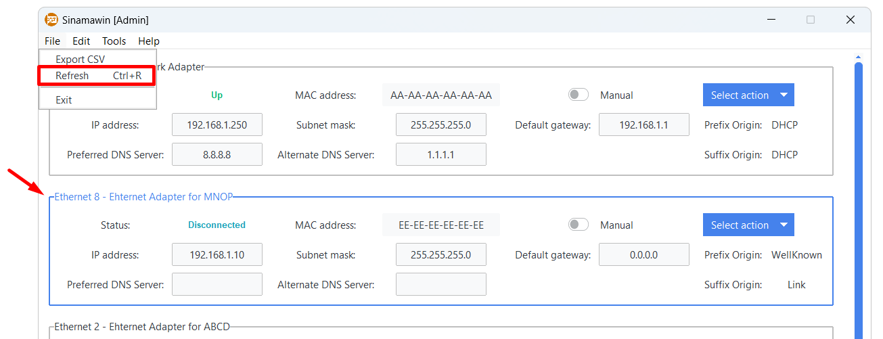Click the Sinamawin app icon in title bar
The width and height of the screenshot is (883, 339).
coord(51,20)
